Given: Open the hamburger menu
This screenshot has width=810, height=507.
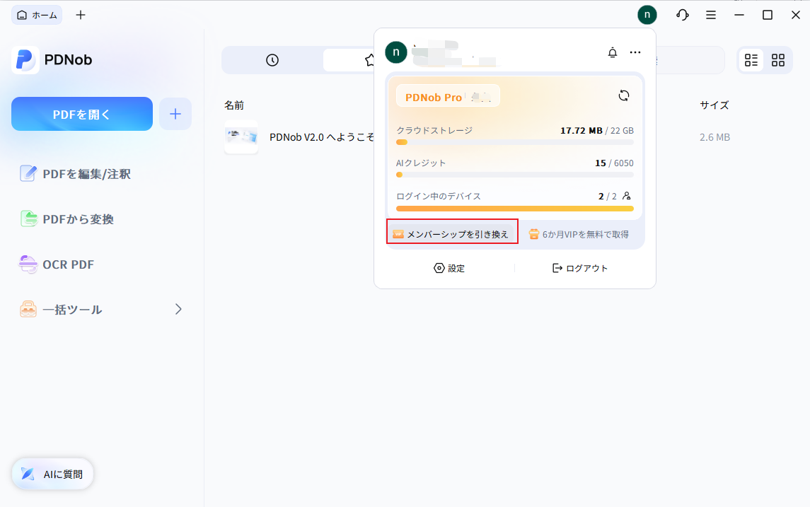Looking at the screenshot, I should [711, 15].
